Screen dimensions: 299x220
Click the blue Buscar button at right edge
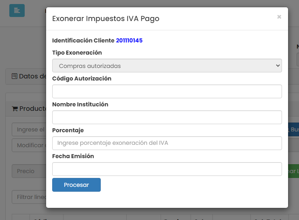(x=293, y=129)
